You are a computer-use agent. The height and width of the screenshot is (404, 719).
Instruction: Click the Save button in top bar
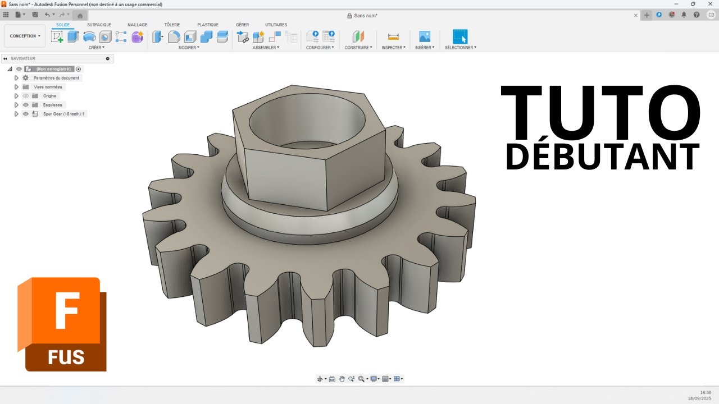(35, 15)
